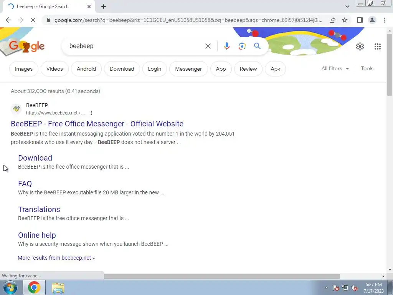Click the horizontal scrollbar thumb
The width and height of the screenshot is (393, 295).
222,276
